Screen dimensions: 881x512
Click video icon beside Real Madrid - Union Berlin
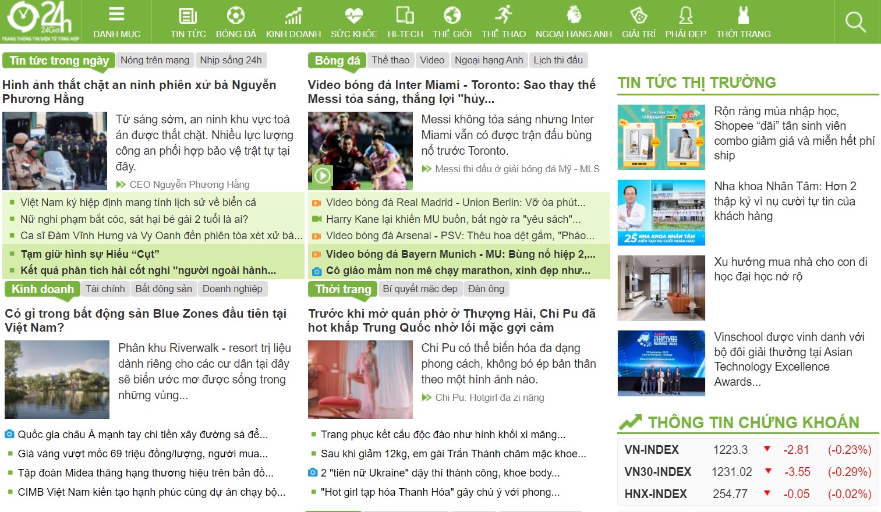tap(317, 203)
